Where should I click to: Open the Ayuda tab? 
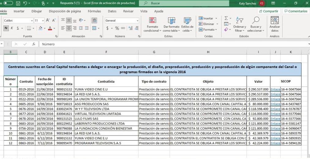159,11
